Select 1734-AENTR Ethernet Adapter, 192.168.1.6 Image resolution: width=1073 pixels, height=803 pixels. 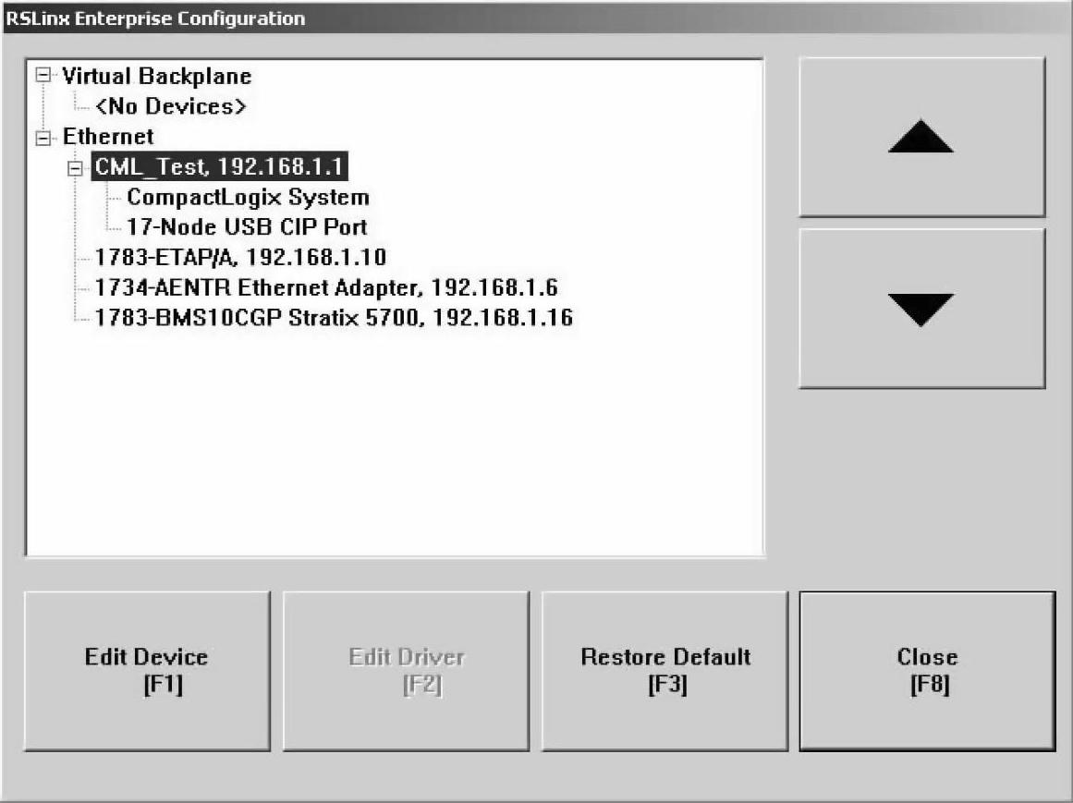pyautogui.click(x=325, y=287)
